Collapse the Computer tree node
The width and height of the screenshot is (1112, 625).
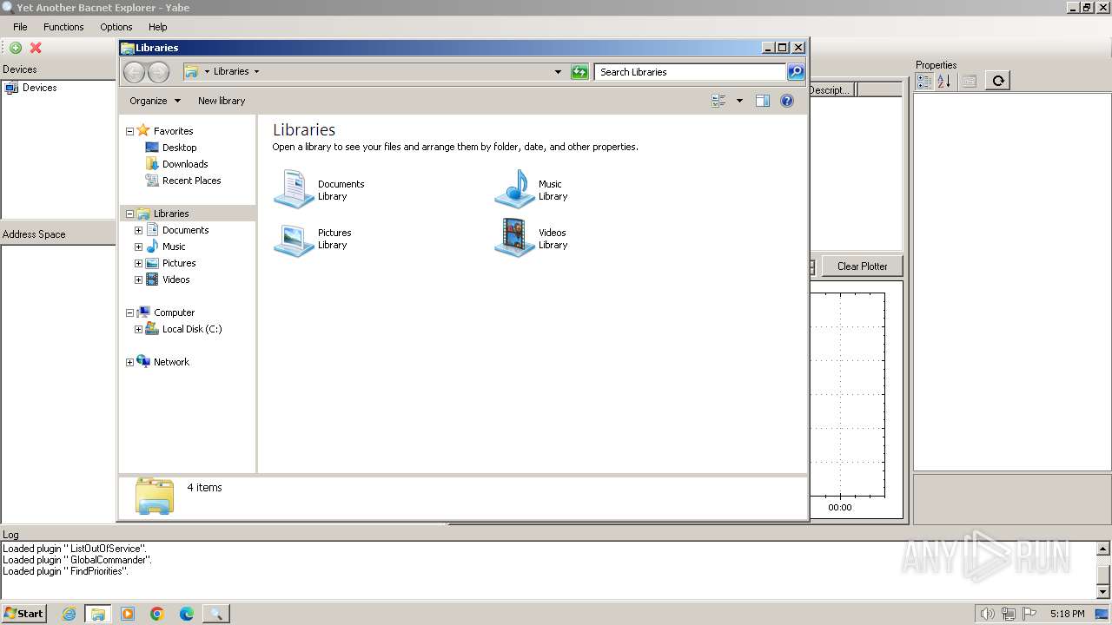click(x=129, y=313)
